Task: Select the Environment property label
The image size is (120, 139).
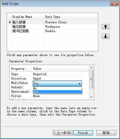Action: [20, 91]
